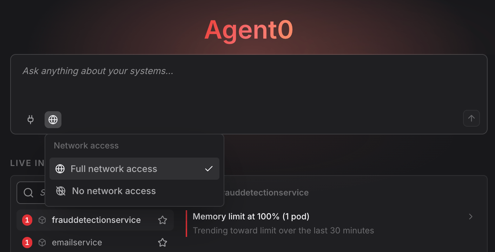Click the red alert badge on frauddetectionservice
This screenshot has width=495, height=252.
(x=27, y=220)
